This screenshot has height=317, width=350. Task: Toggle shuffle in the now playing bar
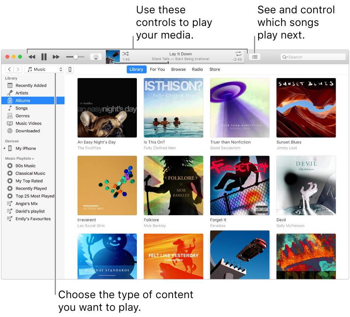click(126, 54)
